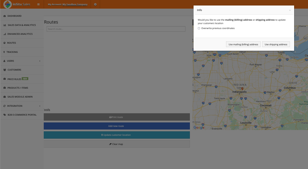Click the inSitu Sales logo icon
This screenshot has height=169, width=308.
(8, 4)
